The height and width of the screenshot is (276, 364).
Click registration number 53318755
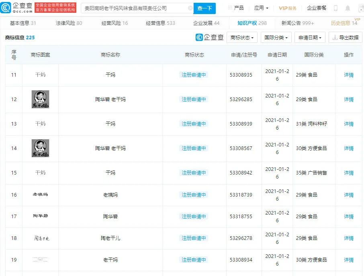pos(241,217)
